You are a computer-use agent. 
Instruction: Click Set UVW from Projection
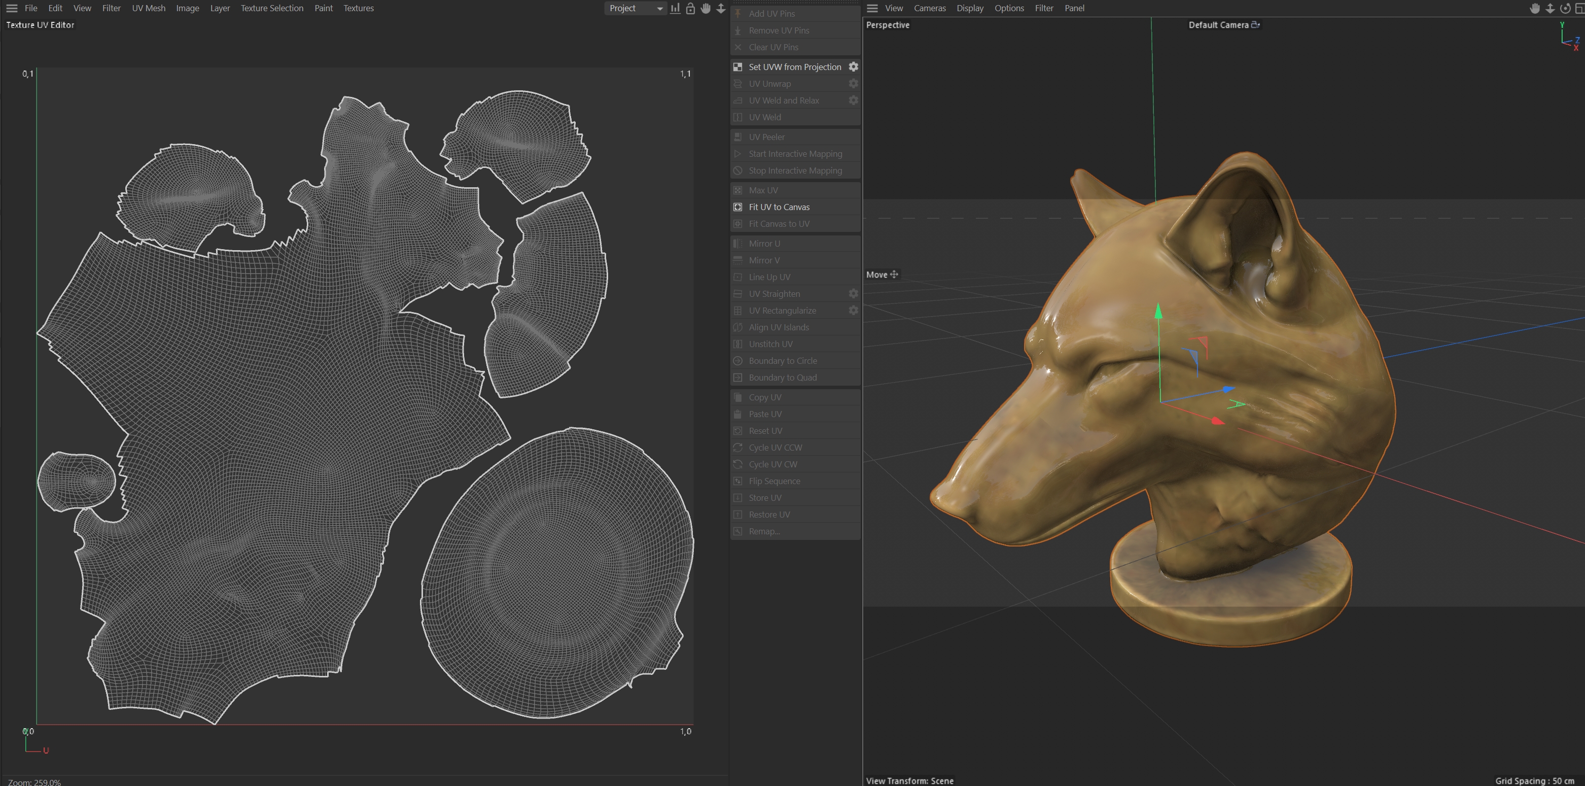tap(794, 66)
